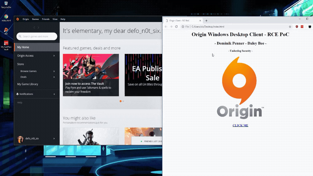The width and height of the screenshot is (313, 176).
Task: Click the Notifications bell icon
Action: 18,94
